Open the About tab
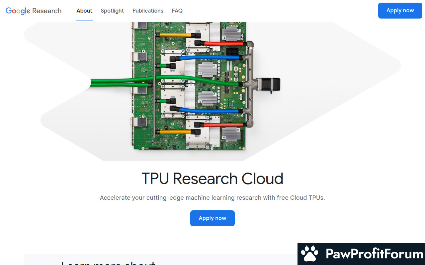Image resolution: width=425 pixels, height=265 pixels. pyautogui.click(x=84, y=11)
